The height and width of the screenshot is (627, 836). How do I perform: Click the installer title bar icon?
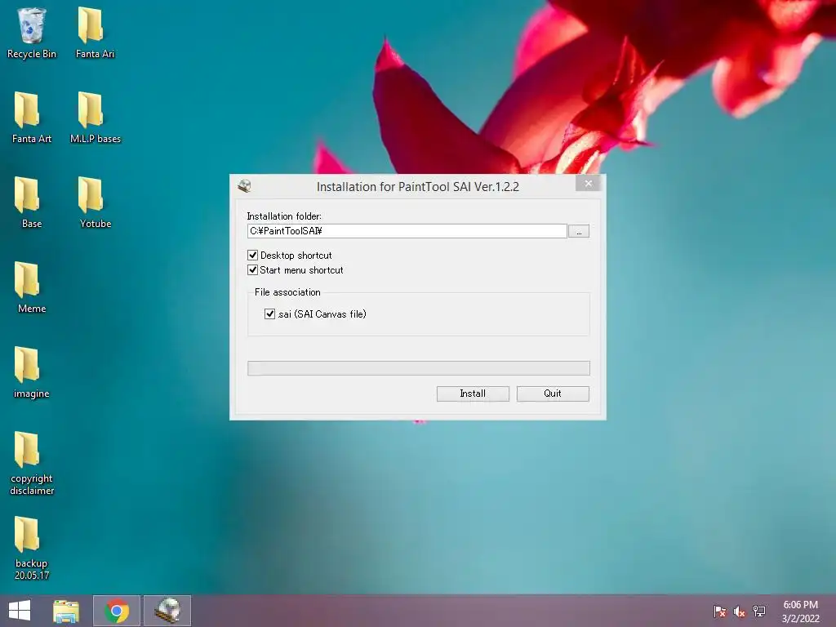click(x=245, y=186)
